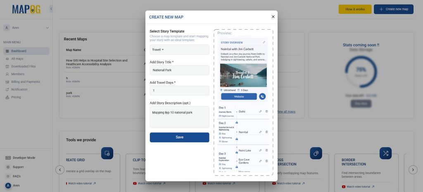Click the Dashboard grid icon
Screen dimensions: 423x192
[7, 51]
